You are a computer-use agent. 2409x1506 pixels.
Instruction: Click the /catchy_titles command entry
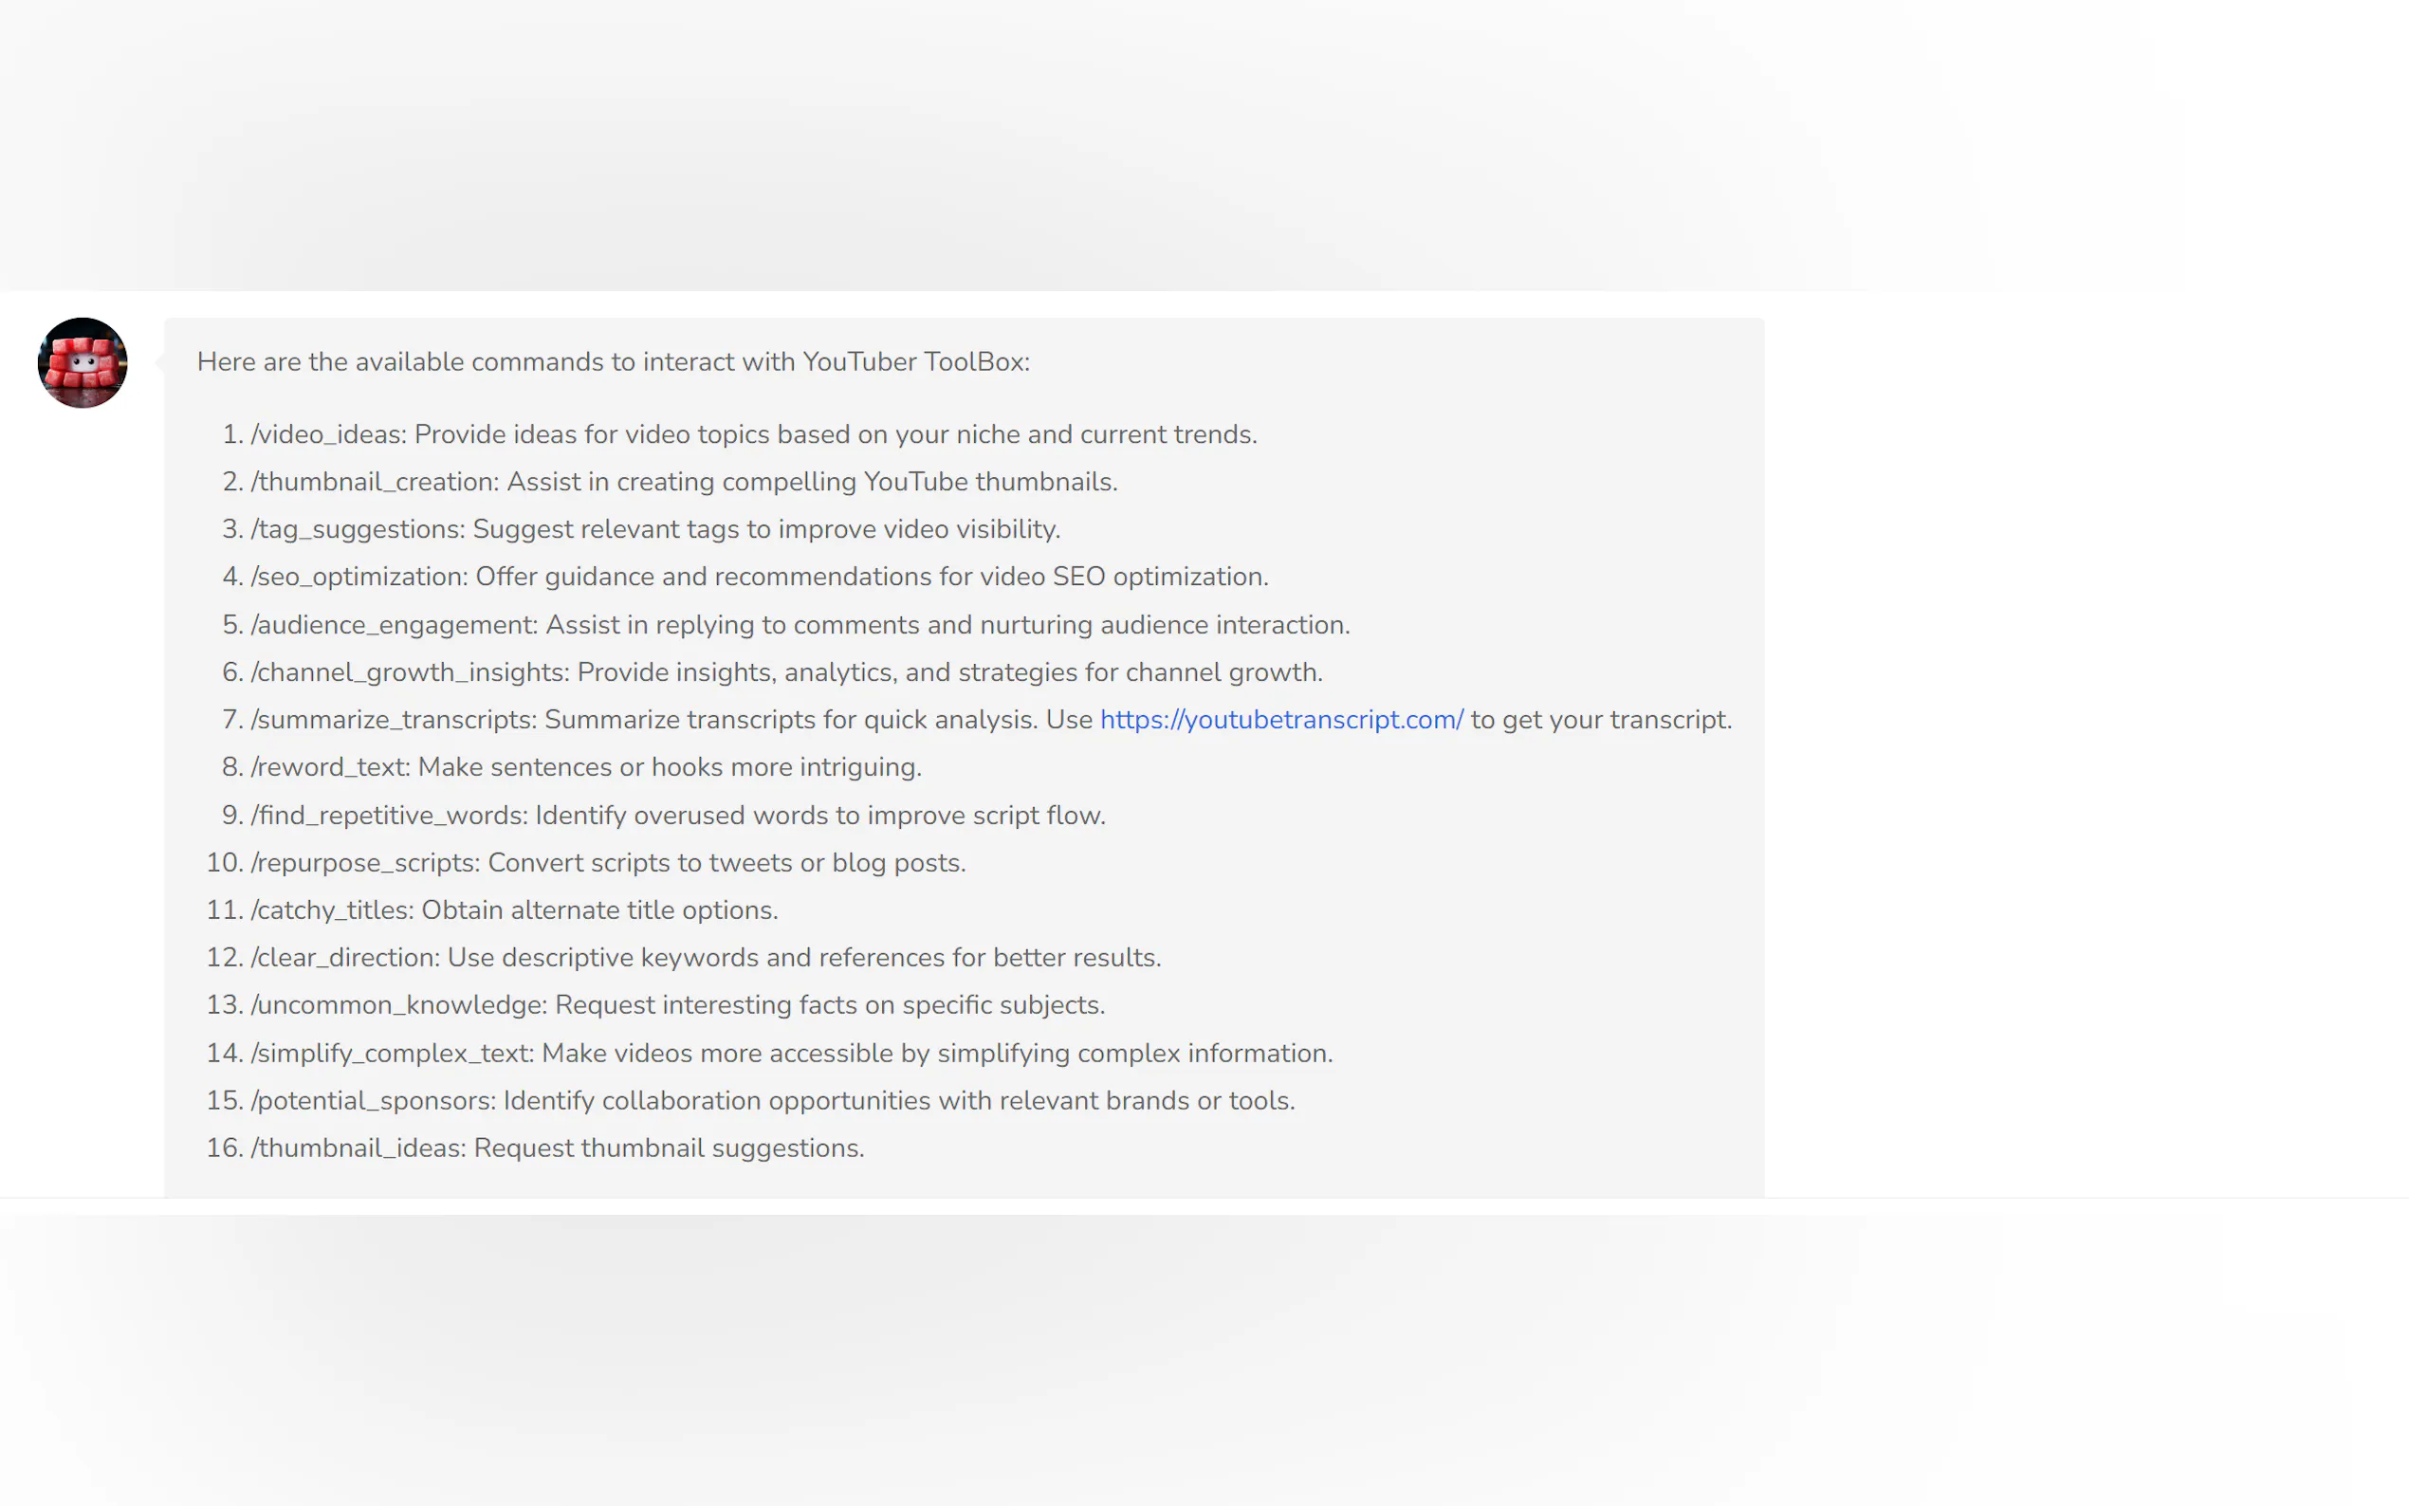pos(514,910)
